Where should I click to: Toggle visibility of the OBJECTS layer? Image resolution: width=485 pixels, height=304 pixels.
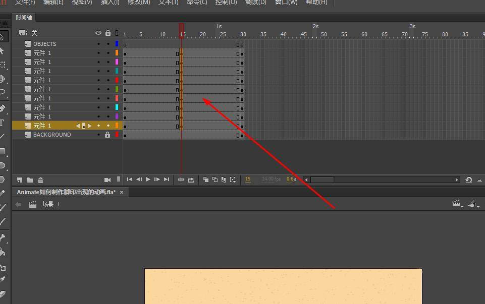pos(98,44)
